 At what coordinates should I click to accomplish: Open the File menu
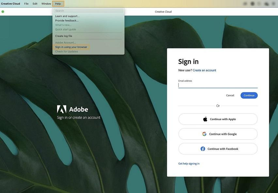26,4
